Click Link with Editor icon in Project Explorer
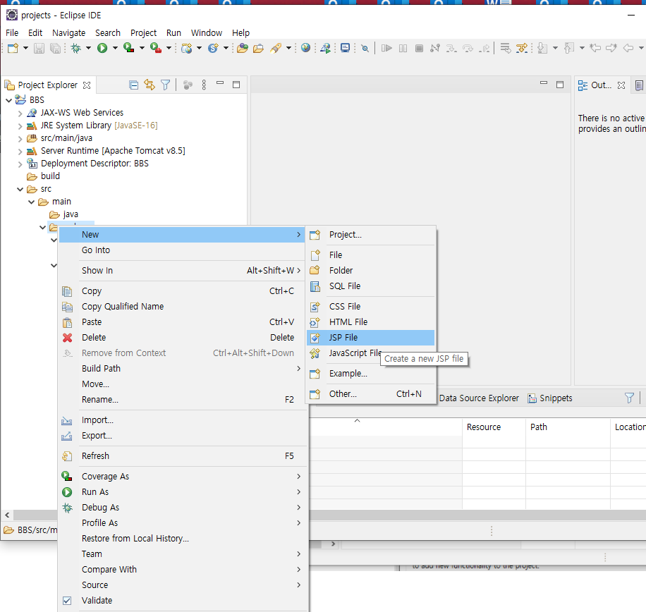646x612 pixels. (150, 85)
